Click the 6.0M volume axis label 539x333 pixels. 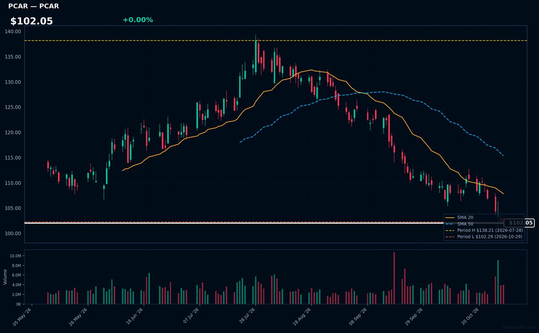[16, 275]
